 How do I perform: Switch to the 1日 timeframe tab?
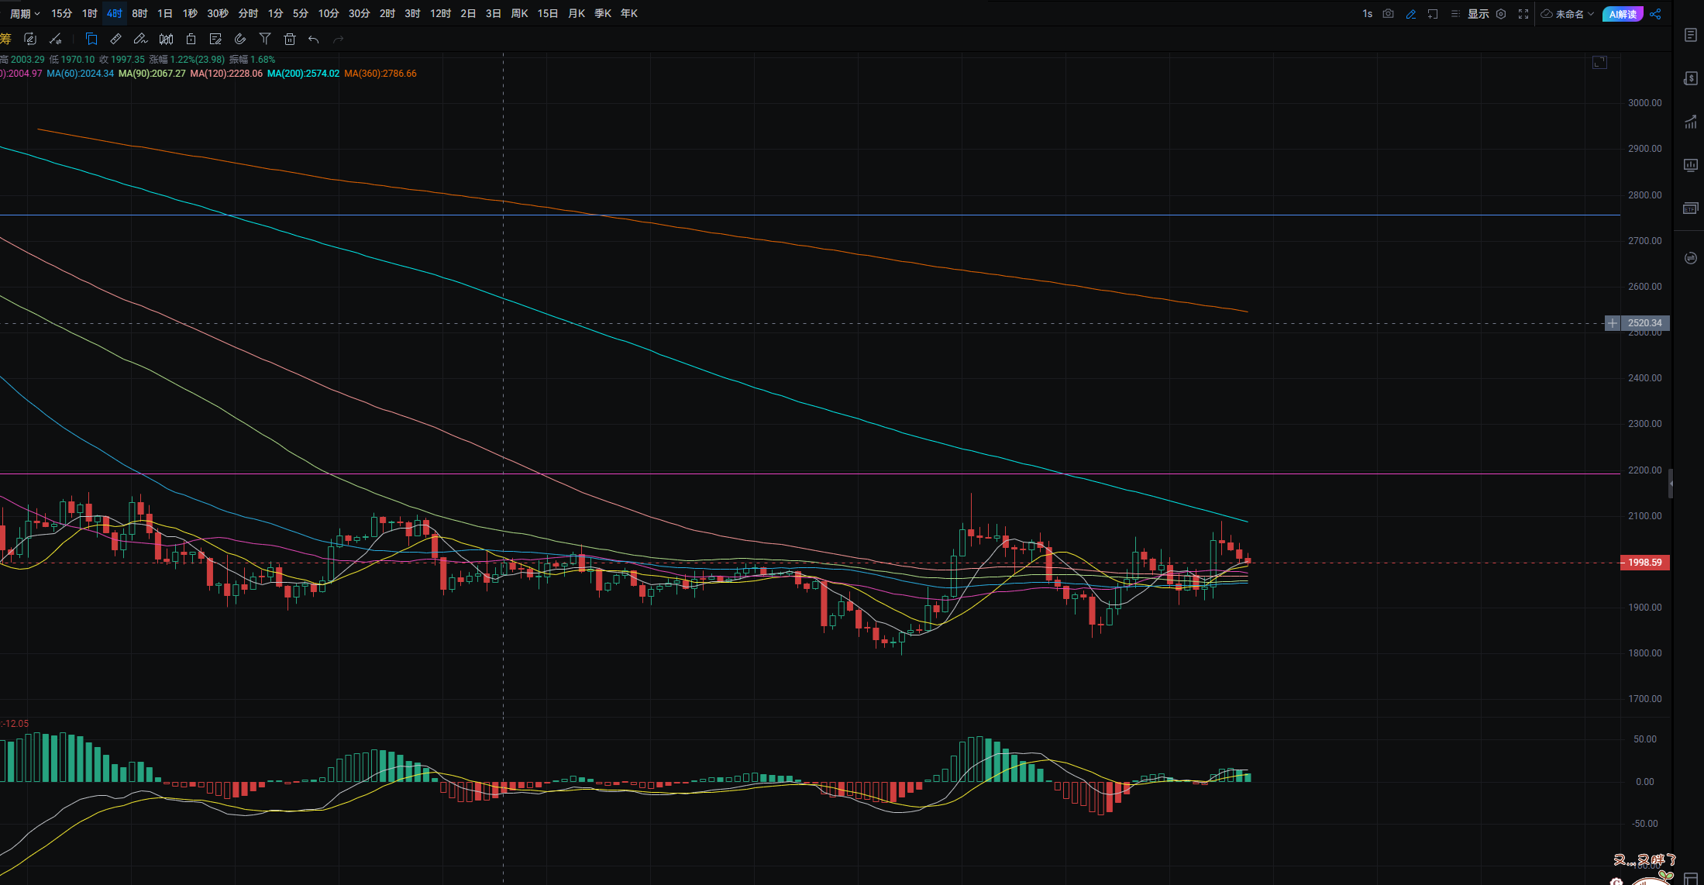pyautogui.click(x=164, y=14)
